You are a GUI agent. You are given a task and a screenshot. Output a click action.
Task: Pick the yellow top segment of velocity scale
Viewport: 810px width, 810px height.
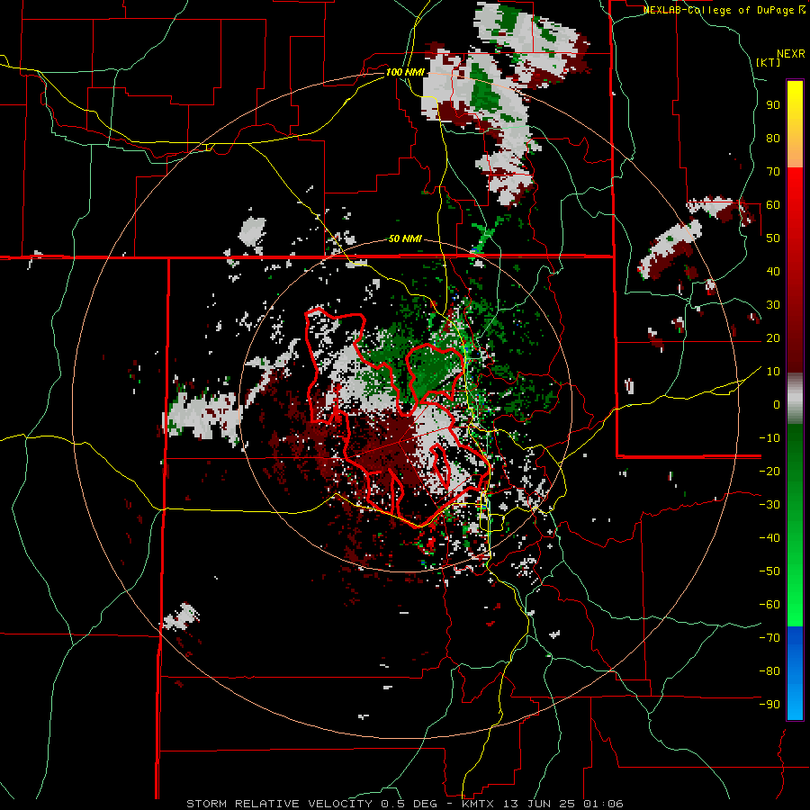pyautogui.click(x=795, y=124)
